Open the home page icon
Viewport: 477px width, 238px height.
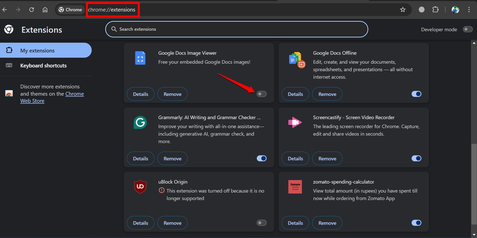(45, 10)
